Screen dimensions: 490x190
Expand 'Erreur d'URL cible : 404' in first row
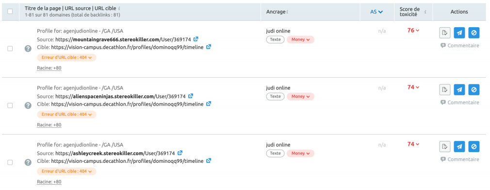click(66, 58)
